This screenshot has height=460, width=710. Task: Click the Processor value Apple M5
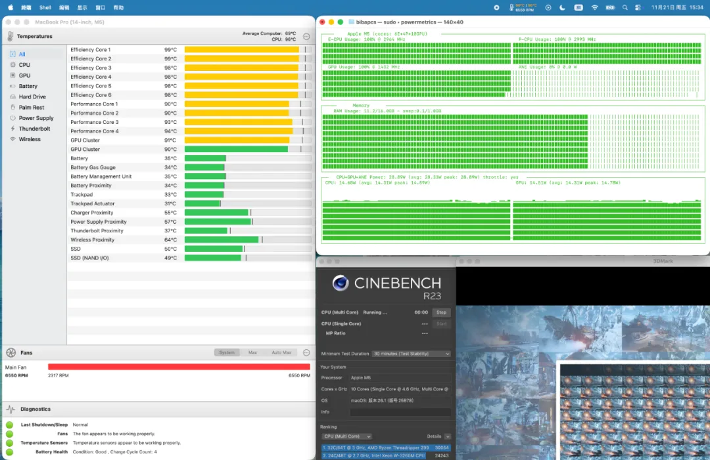[x=360, y=378]
